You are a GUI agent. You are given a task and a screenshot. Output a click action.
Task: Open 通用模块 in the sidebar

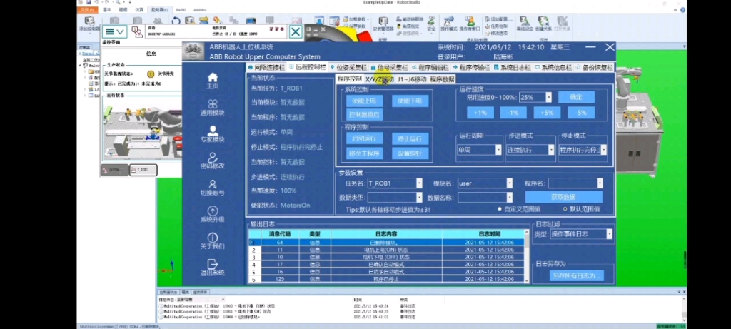pos(213,108)
